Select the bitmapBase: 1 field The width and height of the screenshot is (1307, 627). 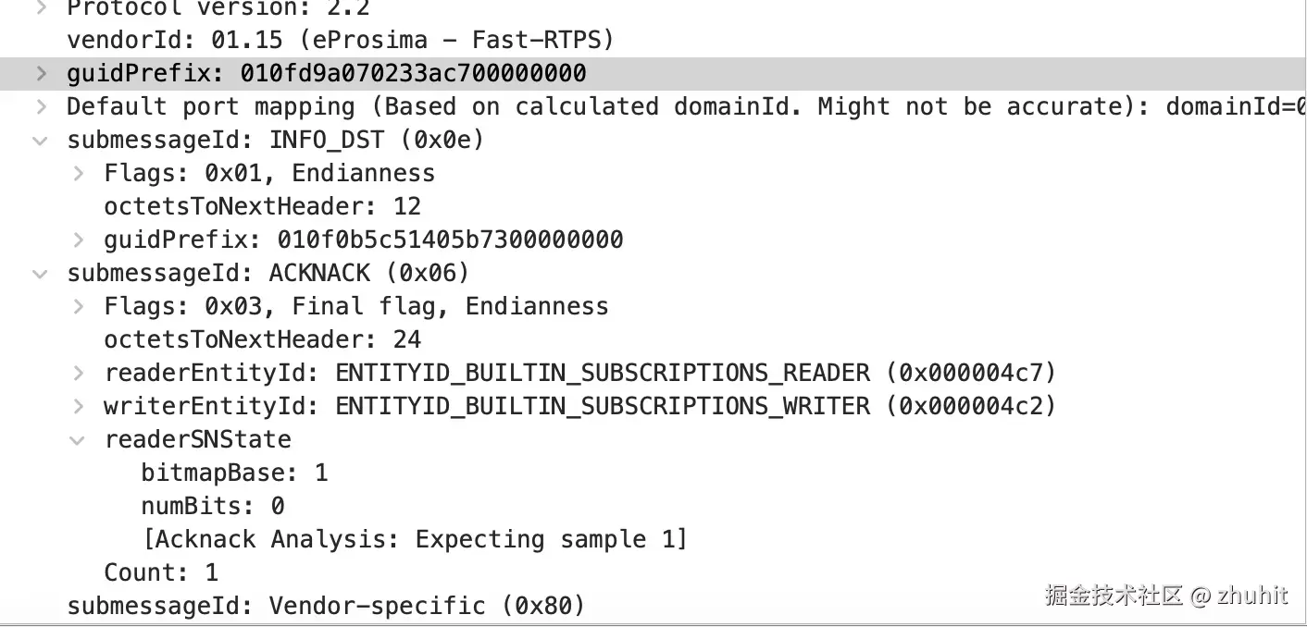tap(234, 473)
